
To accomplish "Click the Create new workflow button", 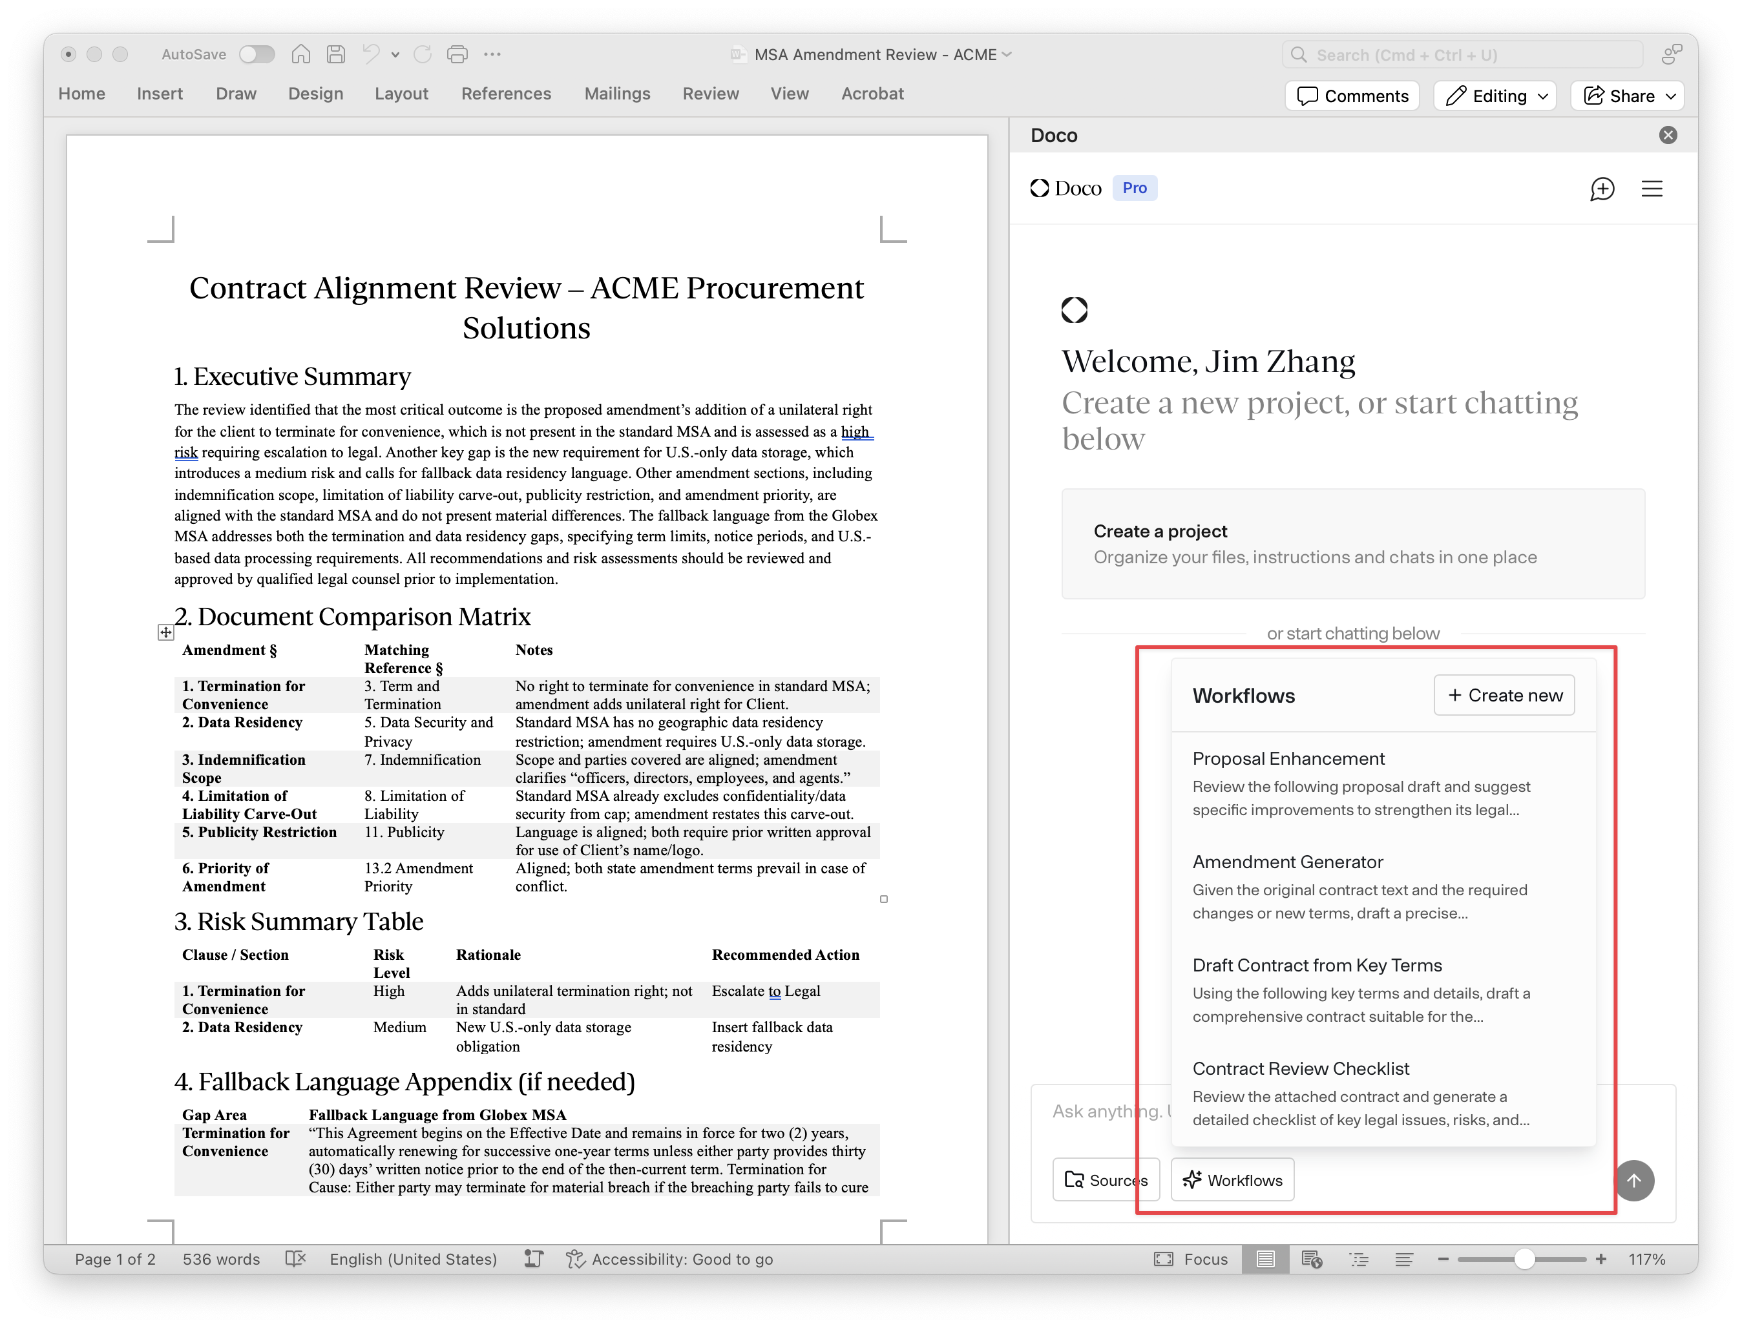I will pos(1504,695).
